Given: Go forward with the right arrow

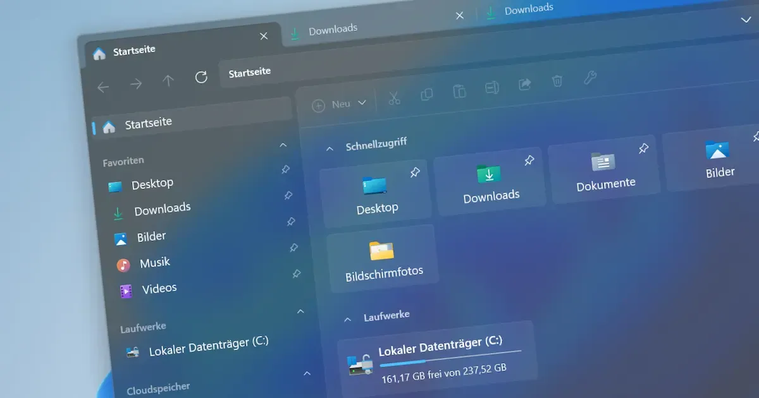Looking at the screenshot, I should tap(136, 84).
